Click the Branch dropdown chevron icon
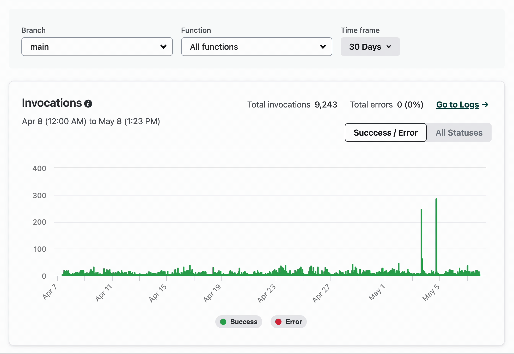Image resolution: width=514 pixels, height=354 pixels. (x=163, y=47)
